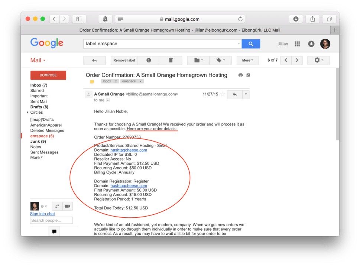Viewport: 360px width, 266px height.
Task: Delete the email with trash icon
Action: point(171,60)
